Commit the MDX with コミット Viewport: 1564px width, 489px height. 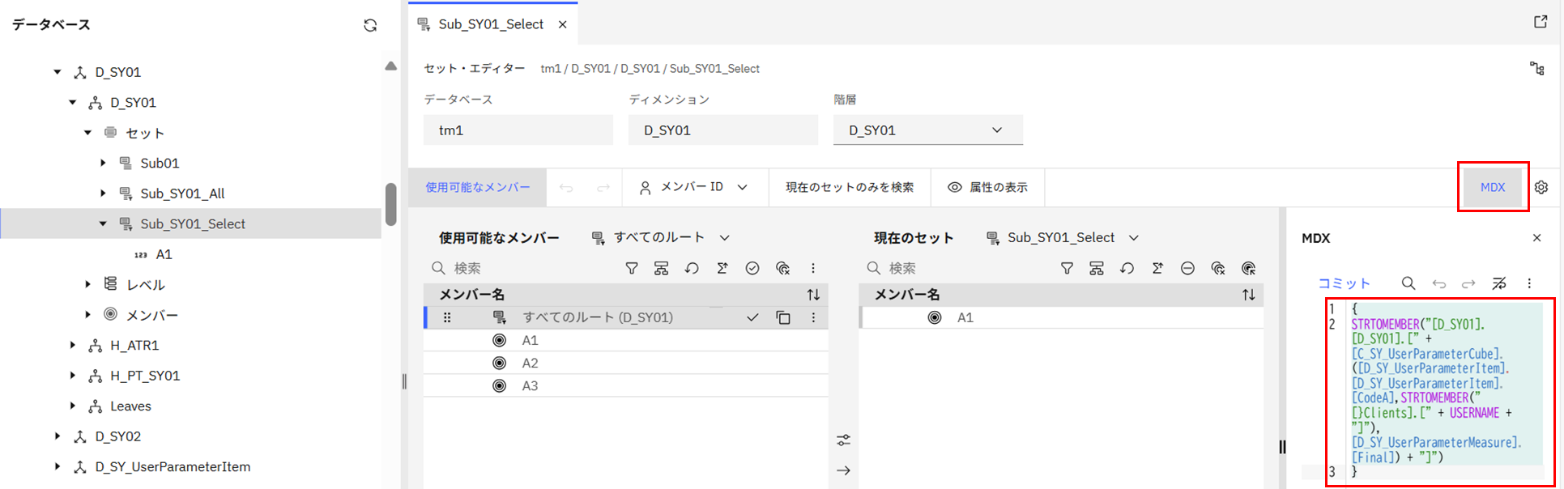tap(1344, 283)
